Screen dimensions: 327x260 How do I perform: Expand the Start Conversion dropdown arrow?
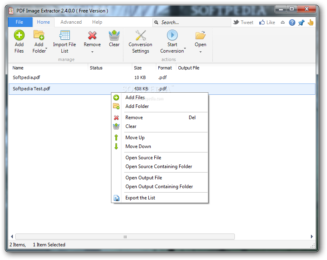pyautogui.click(x=185, y=48)
